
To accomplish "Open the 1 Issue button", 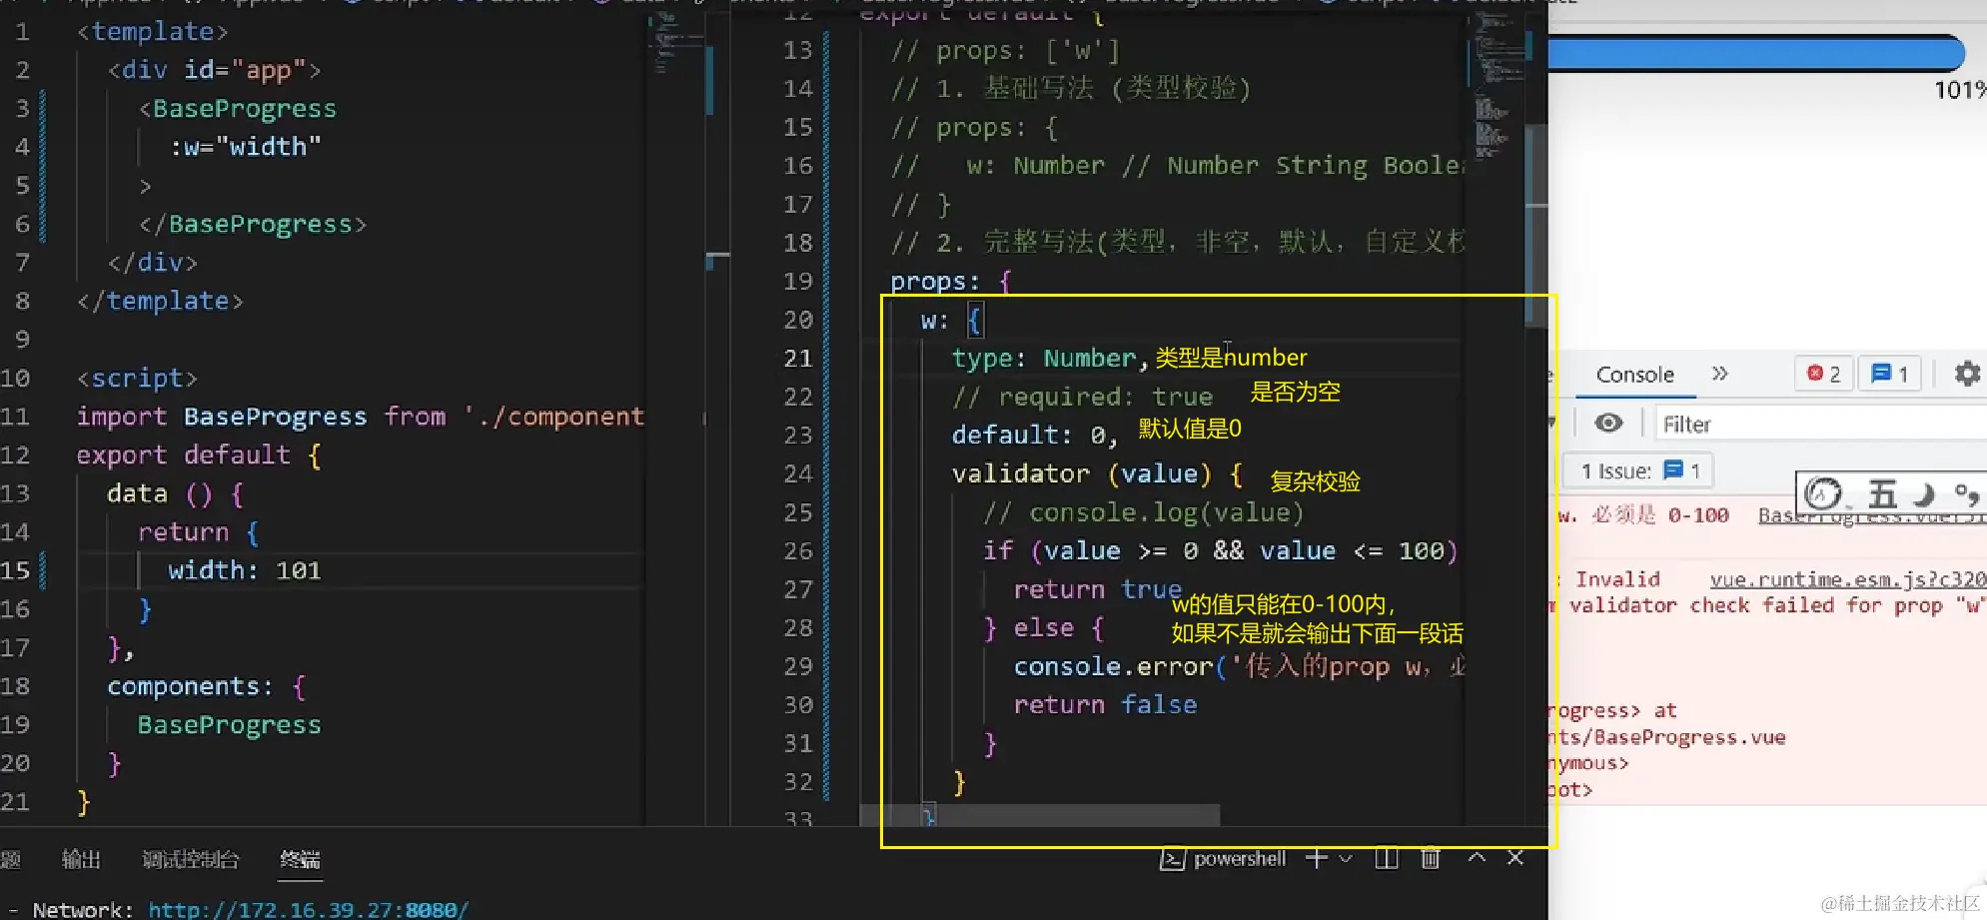I will [x=1639, y=470].
